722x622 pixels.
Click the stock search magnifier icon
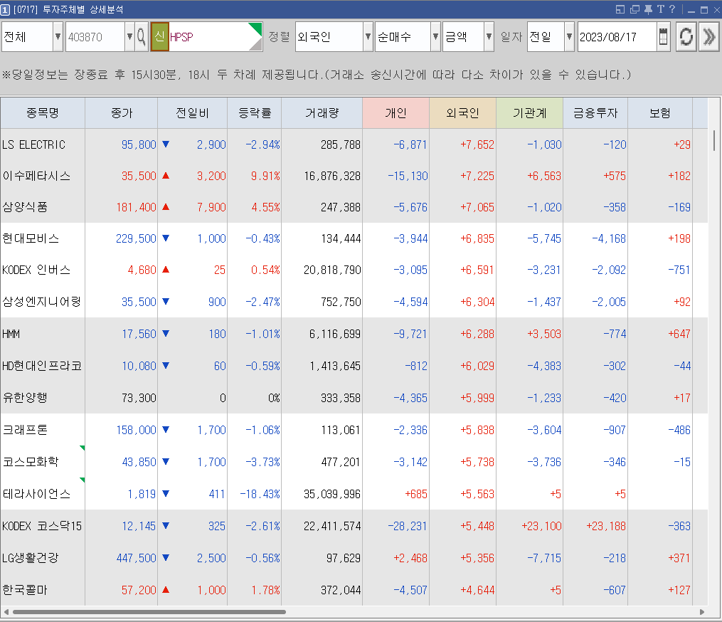(142, 36)
